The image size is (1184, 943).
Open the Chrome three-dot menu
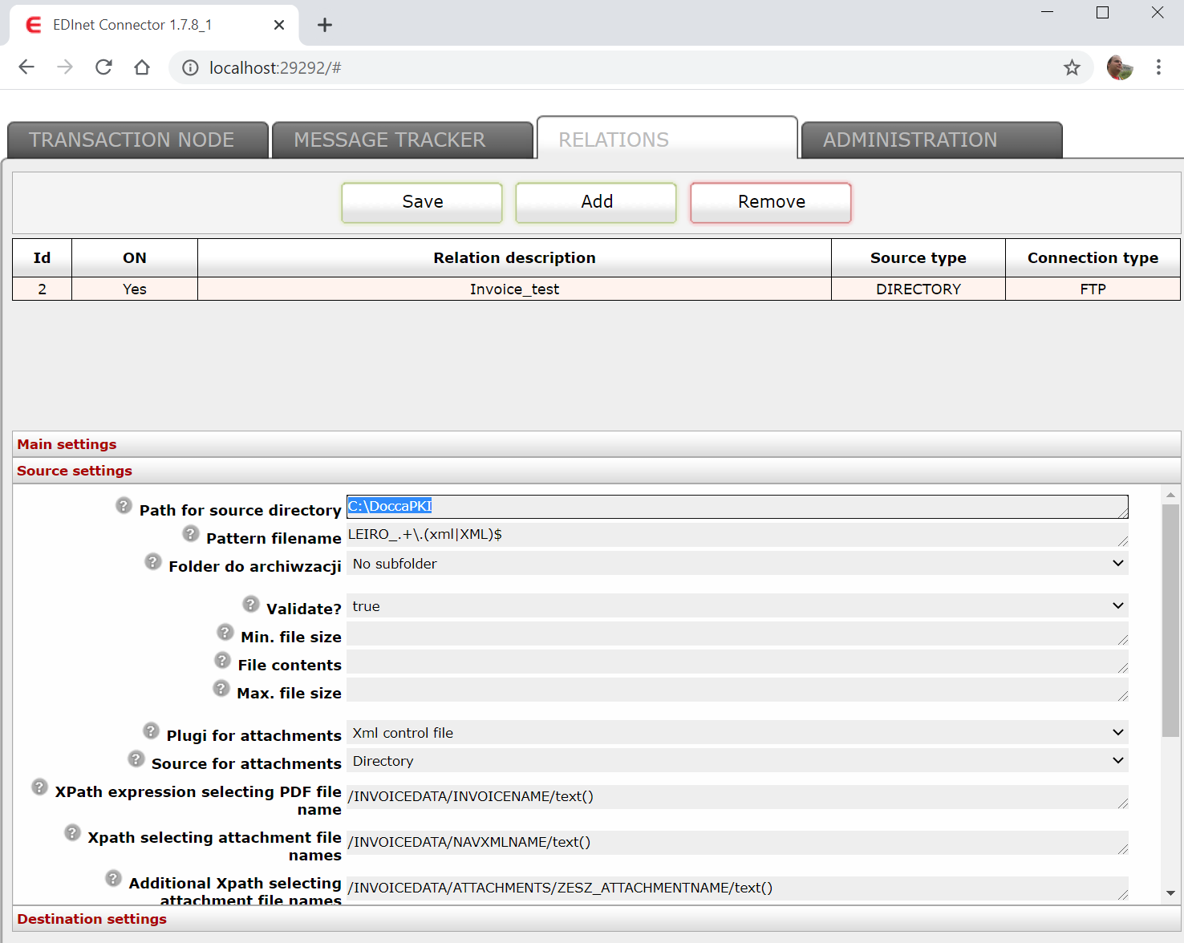point(1158,67)
